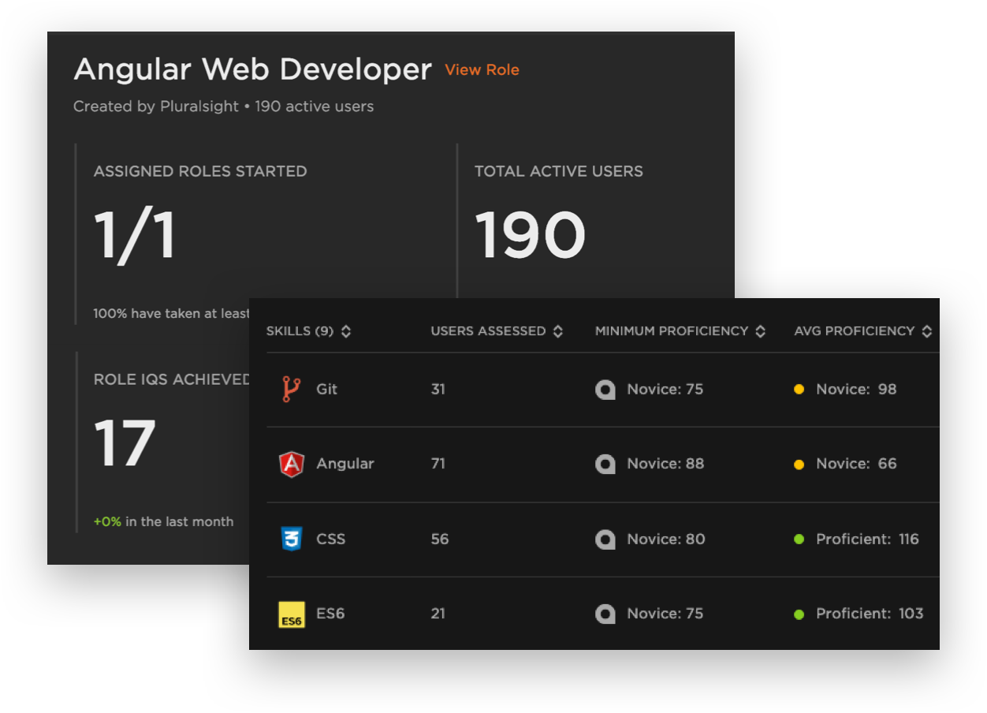Click proficiency level icon in ES6 row
The width and height of the screenshot is (987, 713).
605,614
